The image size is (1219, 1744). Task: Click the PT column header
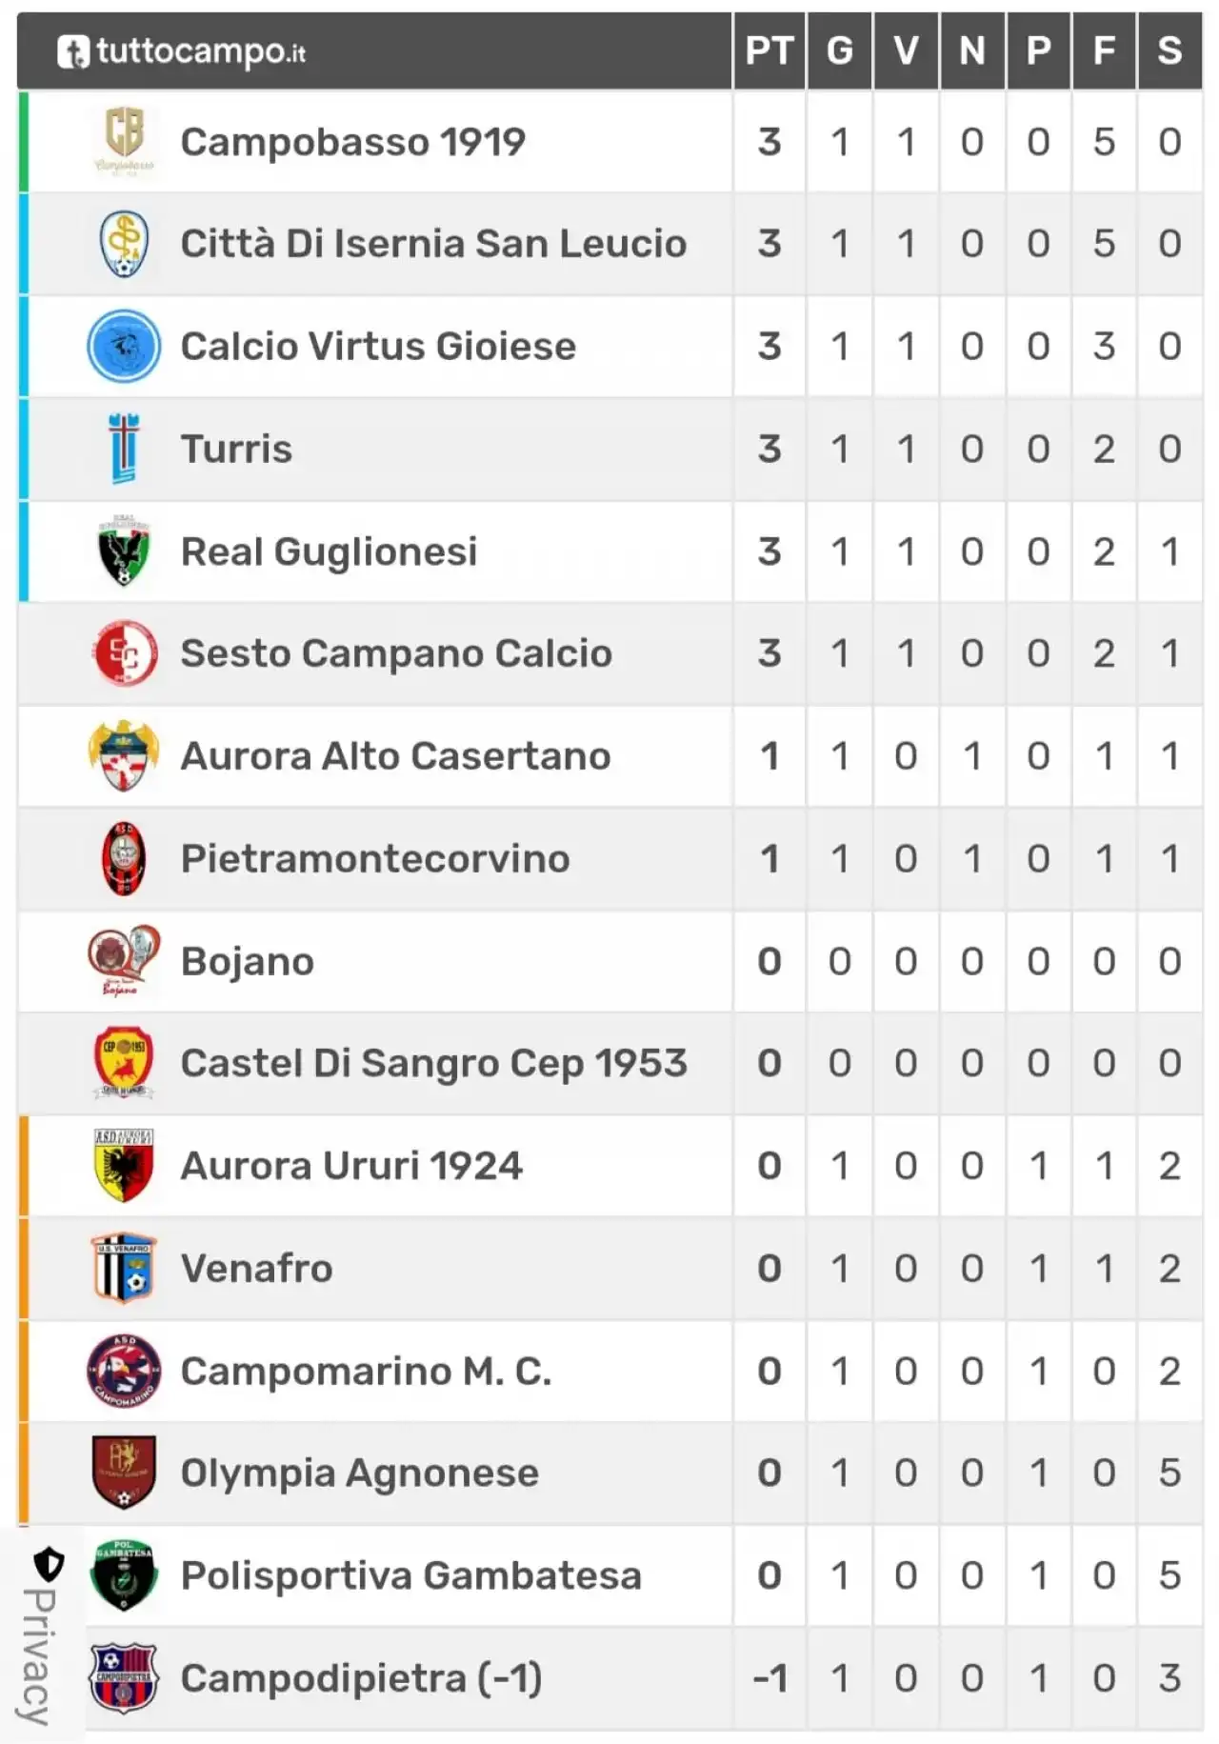769,50
